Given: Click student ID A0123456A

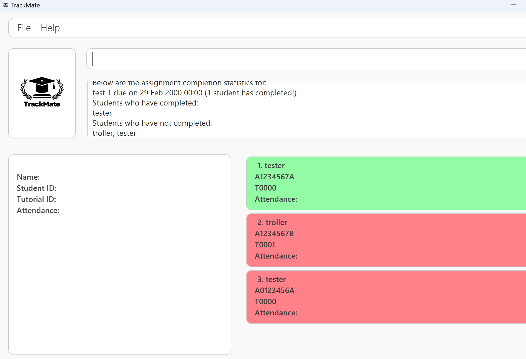Looking at the screenshot, I should pos(274,290).
